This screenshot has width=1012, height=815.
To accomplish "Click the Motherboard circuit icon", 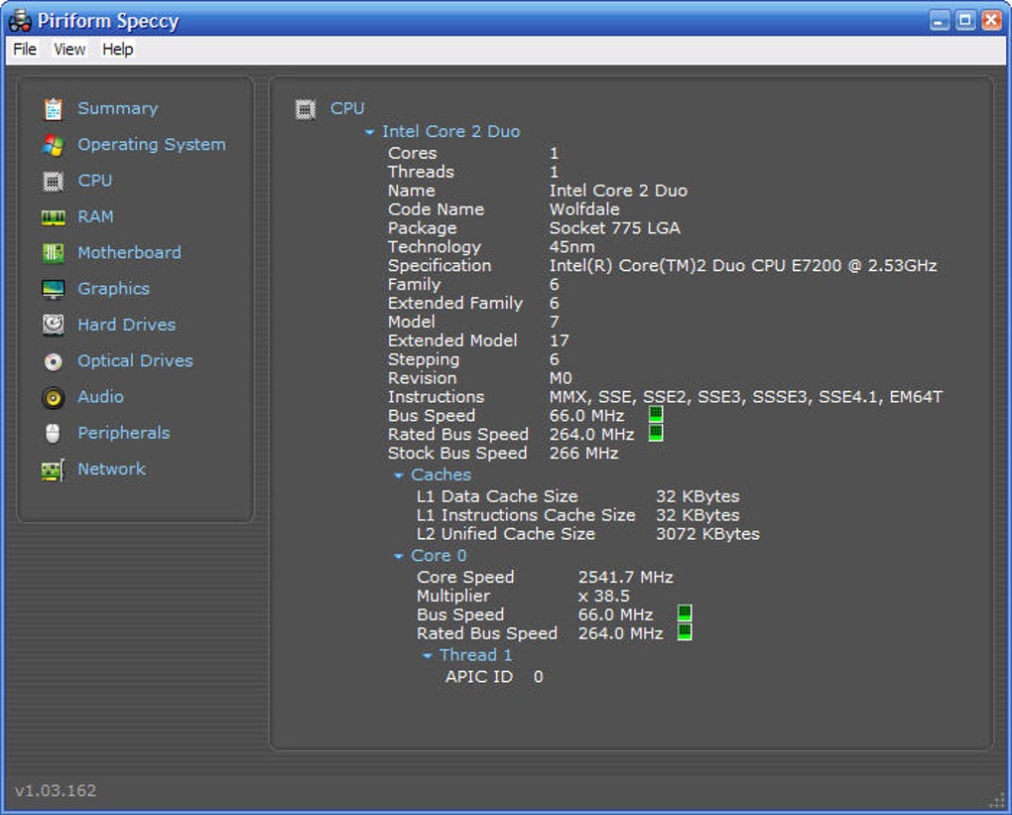I will point(53,253).
